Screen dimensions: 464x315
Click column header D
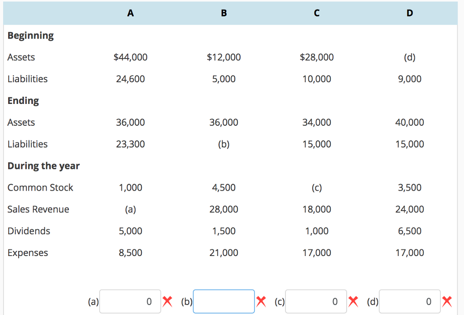(x=410, y=14)
